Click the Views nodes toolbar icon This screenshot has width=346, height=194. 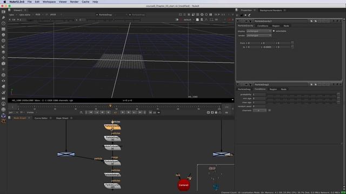point(3,81)
